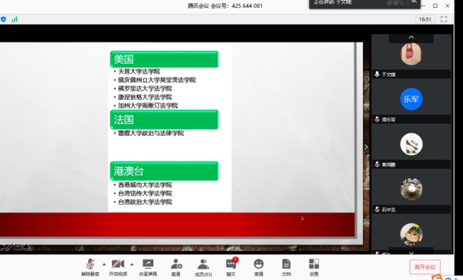The image size is (463, 280).
Task: Open the 邀请 invite icon
Action: [x=176, y=267]
